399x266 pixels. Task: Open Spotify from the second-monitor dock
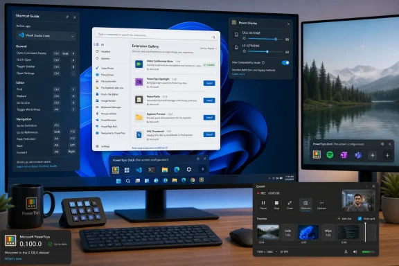tap(330, 154)
